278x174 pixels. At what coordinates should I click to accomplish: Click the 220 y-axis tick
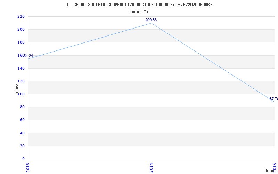21,16
